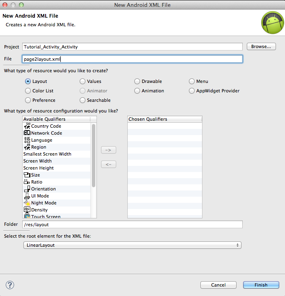Select the Values resource type

(x=90, y=81)
